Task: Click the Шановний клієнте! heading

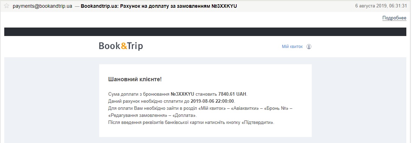Action: (x=135, y=79)
